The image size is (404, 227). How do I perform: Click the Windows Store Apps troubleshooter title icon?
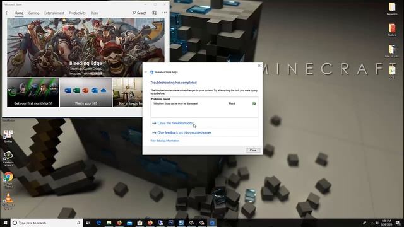[151, 72]
